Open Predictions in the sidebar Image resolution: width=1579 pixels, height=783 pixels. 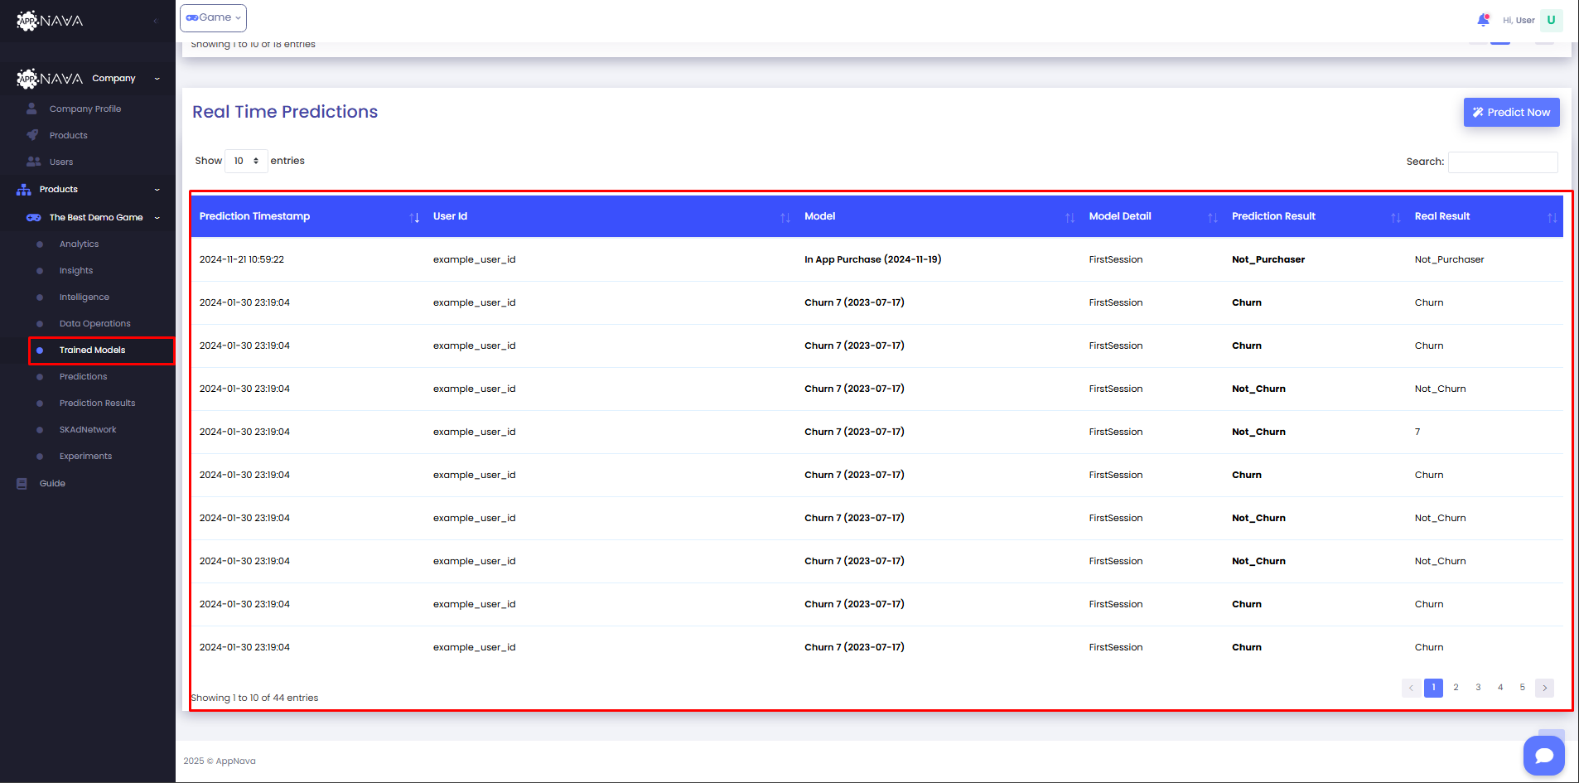click(84, 376)
